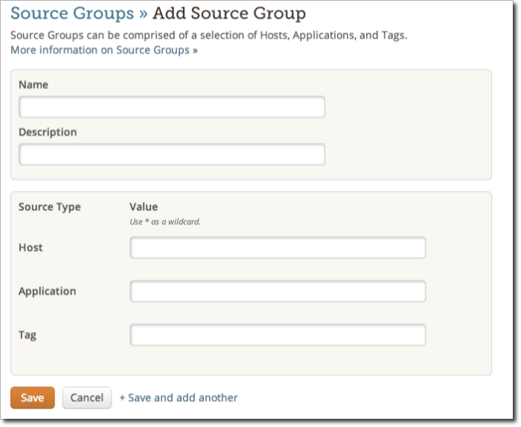Choose Save and add another

179,397
